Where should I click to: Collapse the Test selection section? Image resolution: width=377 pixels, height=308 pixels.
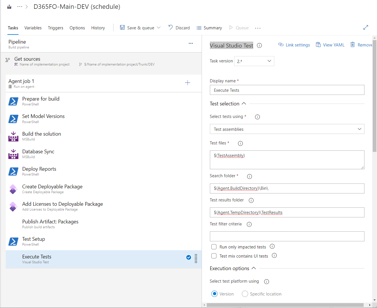point(244,104)
